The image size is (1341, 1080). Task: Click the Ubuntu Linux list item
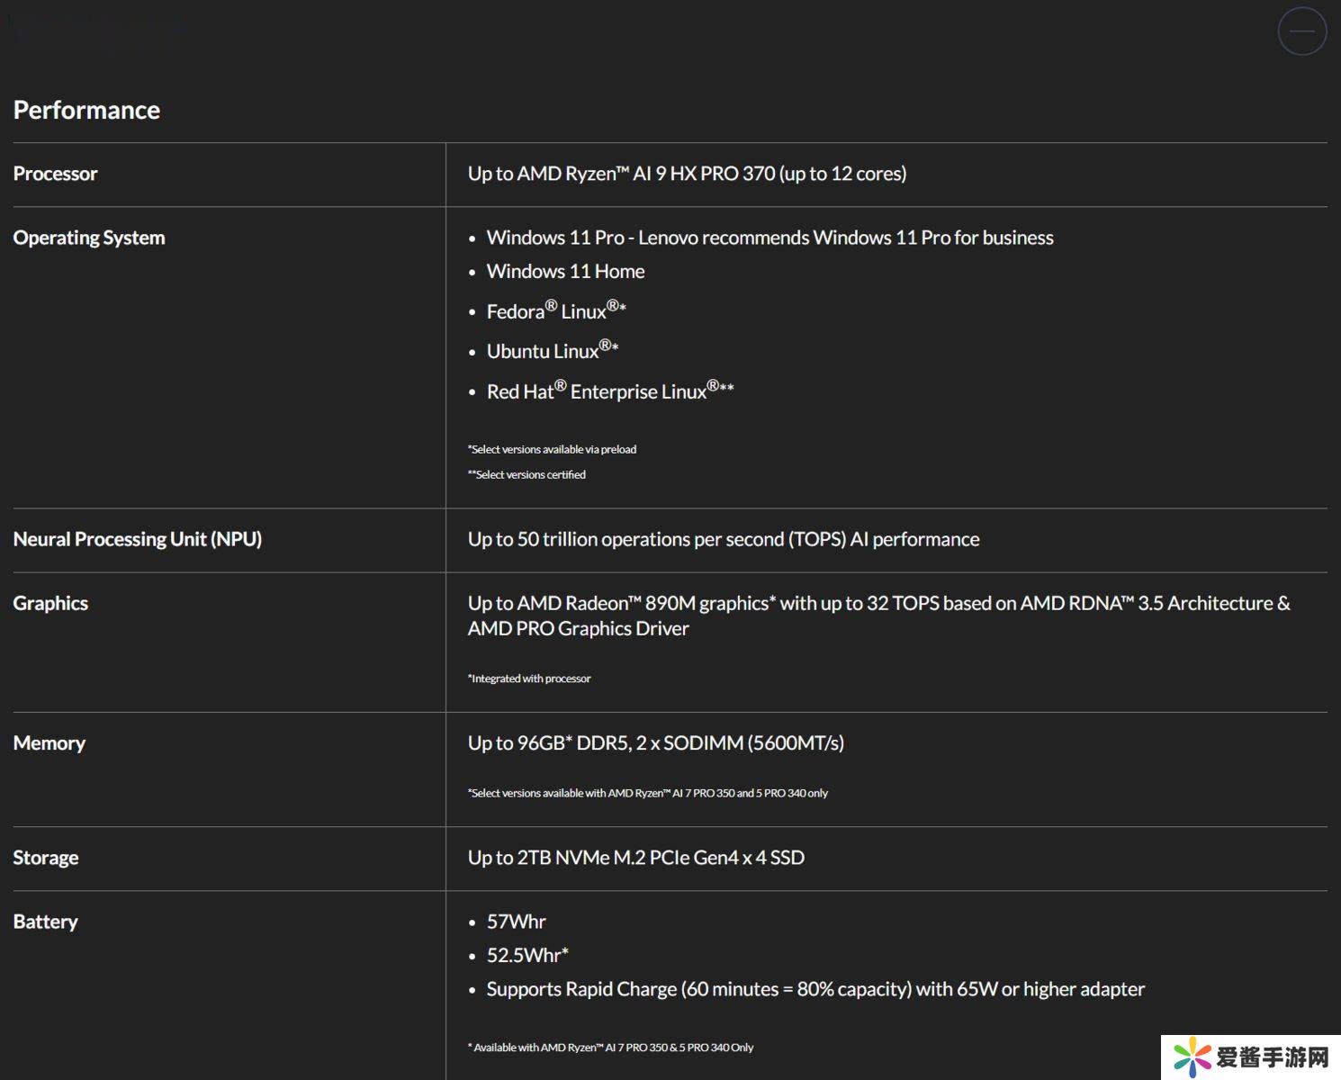552,351
